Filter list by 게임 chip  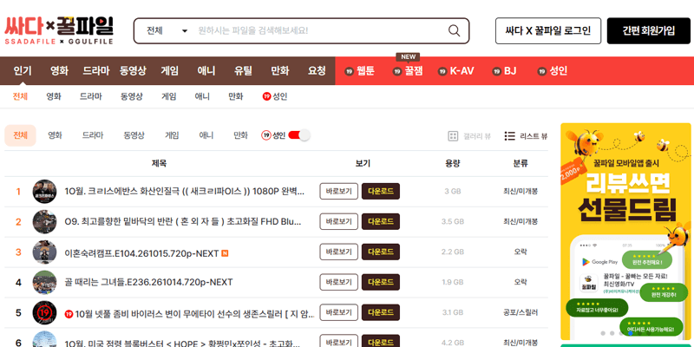click(x=172, y=135)
